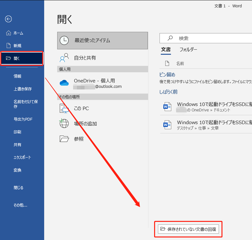
Task: Select 開く in the sidebar
Action: [22, 58]
